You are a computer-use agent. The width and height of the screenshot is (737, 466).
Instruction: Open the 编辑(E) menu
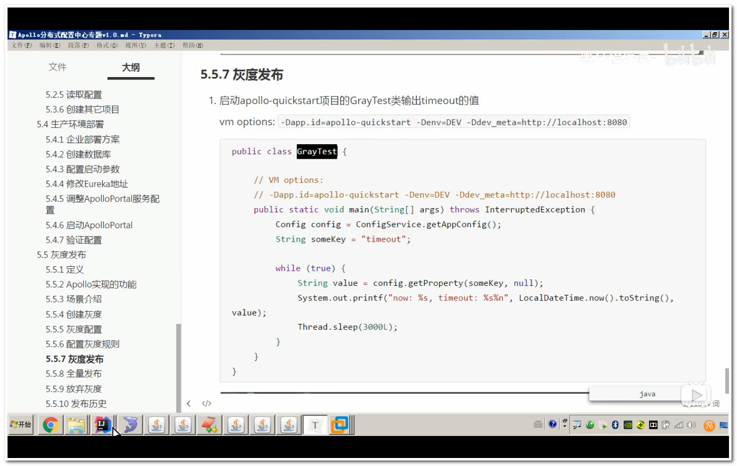50,45
